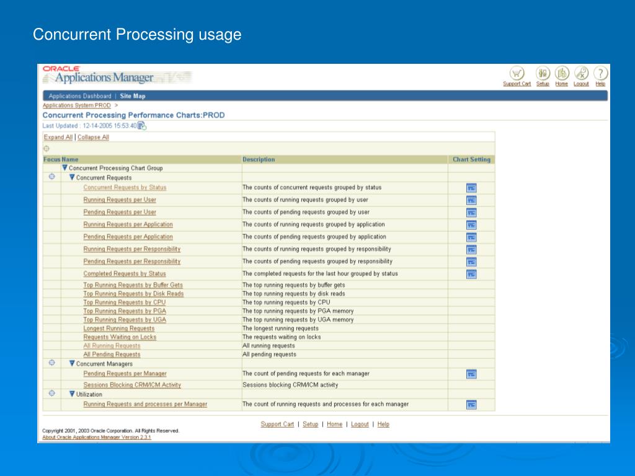
Task: Open Pending Requests per User chart
Action: click(120, 212)
